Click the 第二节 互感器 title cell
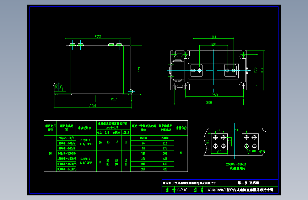The width and height of the screenshot is (308, 200). coord(248,183)
